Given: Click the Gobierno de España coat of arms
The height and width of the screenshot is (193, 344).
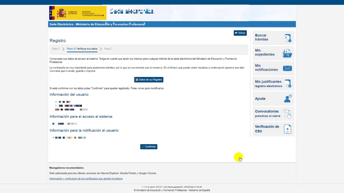Looking at the screenshot, I should click(61, 13).
